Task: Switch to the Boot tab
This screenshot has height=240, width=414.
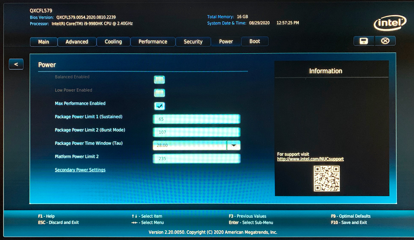Action: coord(255,42)
